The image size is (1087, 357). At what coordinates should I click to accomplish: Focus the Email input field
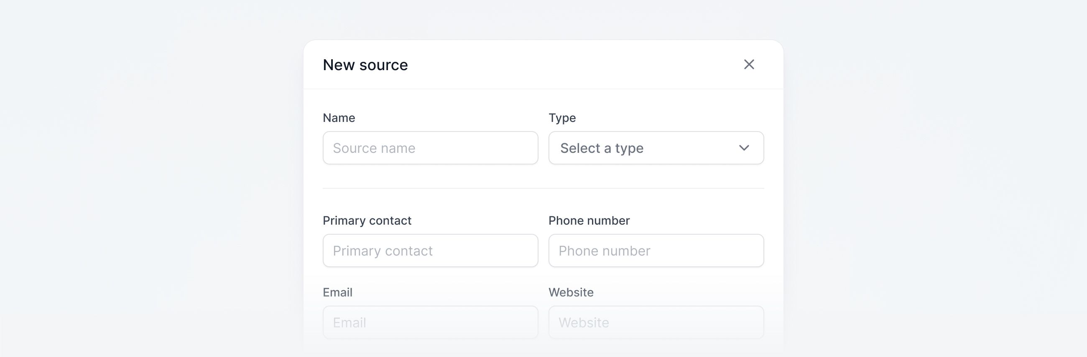tap(430, 322)
